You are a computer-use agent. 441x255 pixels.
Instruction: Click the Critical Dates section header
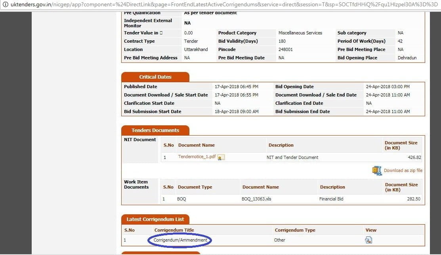155,77
